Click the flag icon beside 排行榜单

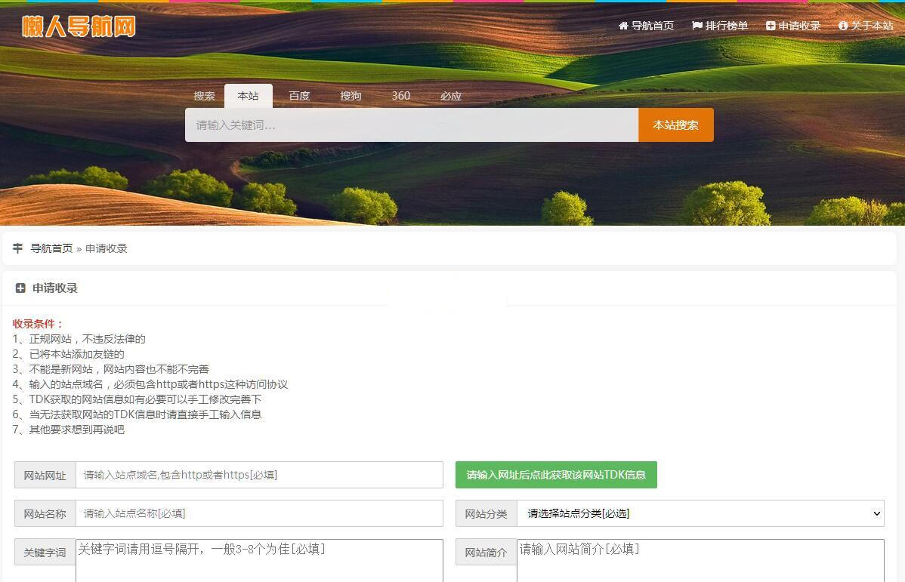point(697,26)
